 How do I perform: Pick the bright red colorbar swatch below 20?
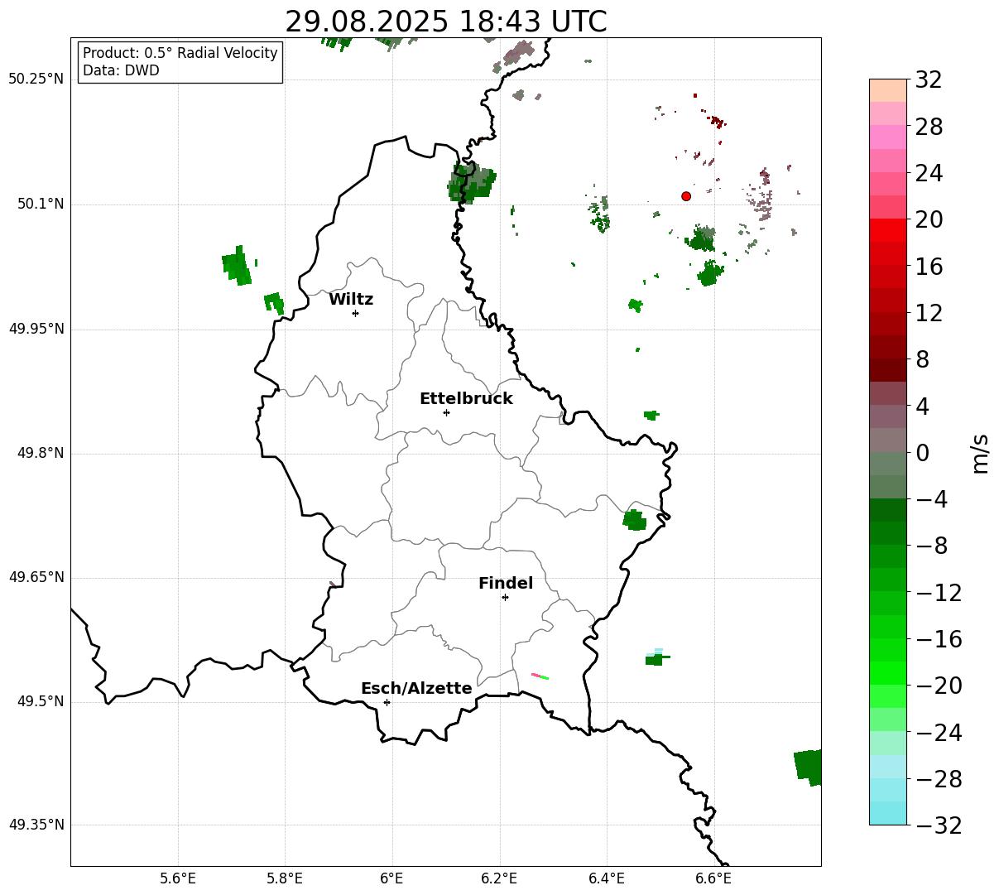[888, 230]
